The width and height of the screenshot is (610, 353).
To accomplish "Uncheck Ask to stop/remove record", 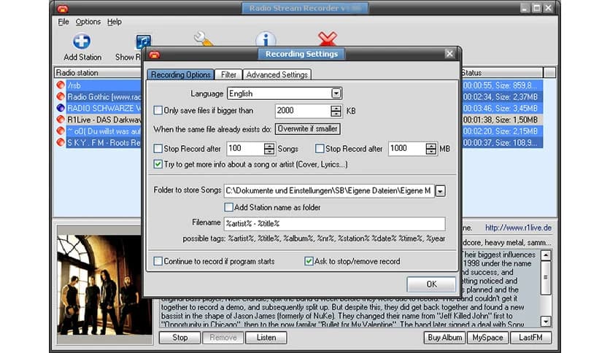I will (x=309, y=261).
